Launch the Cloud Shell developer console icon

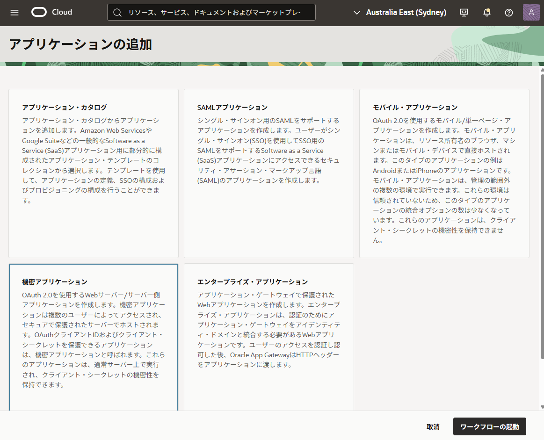(464, 12)
